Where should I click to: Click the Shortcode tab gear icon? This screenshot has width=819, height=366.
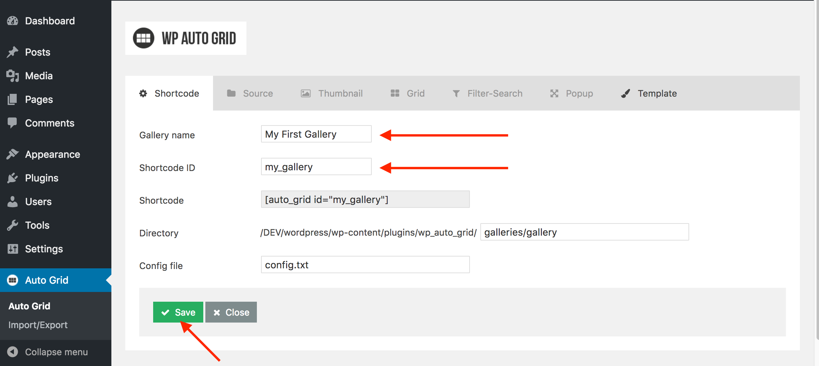click(143, 93)
